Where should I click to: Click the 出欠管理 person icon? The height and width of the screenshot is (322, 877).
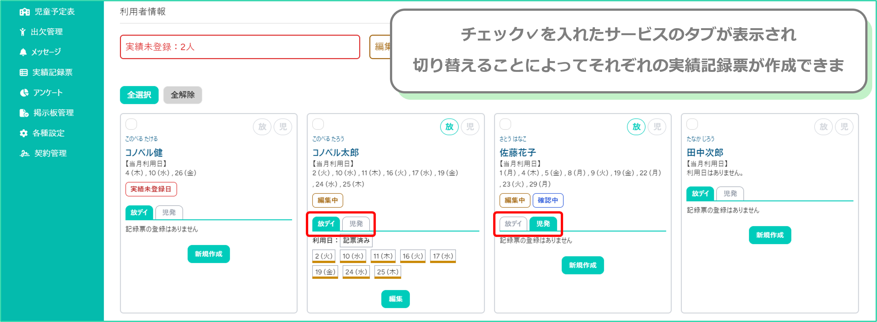click(x=23, y=32)
